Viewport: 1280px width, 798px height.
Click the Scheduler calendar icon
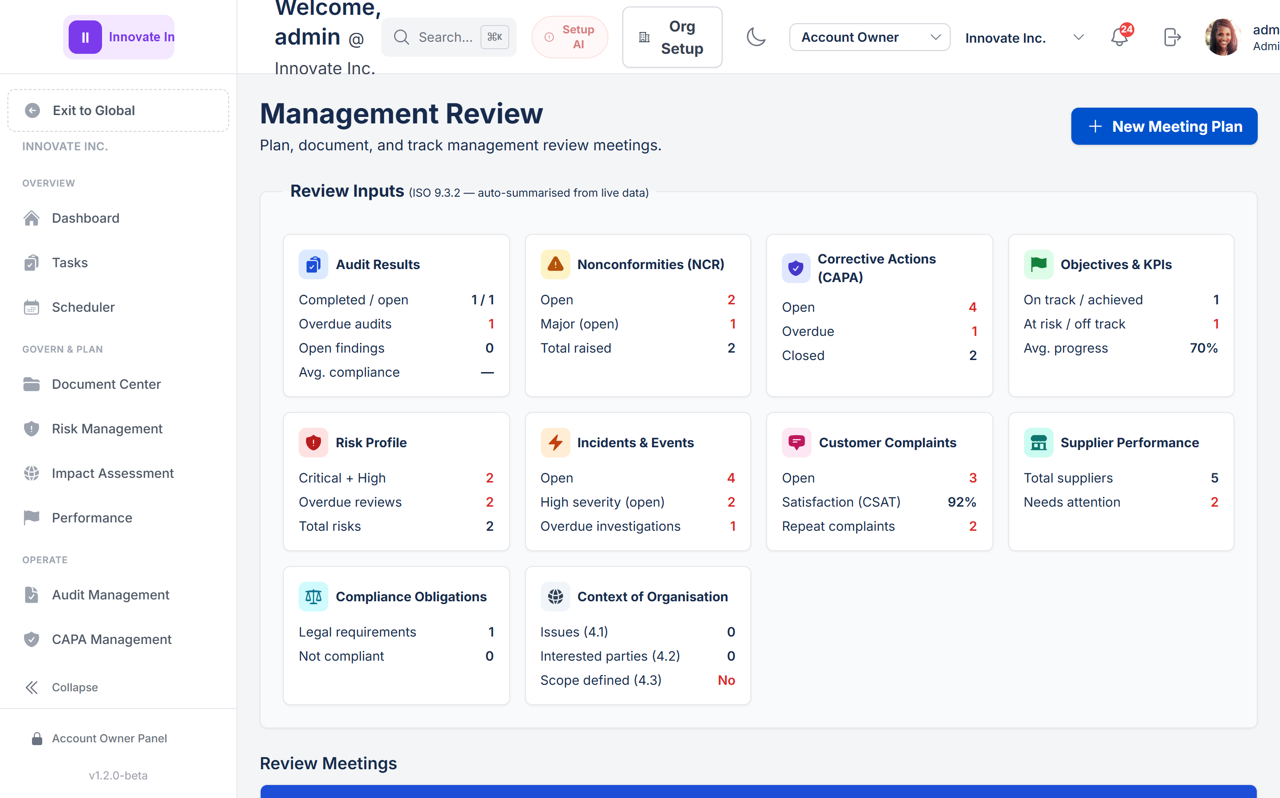click(32, 307)
